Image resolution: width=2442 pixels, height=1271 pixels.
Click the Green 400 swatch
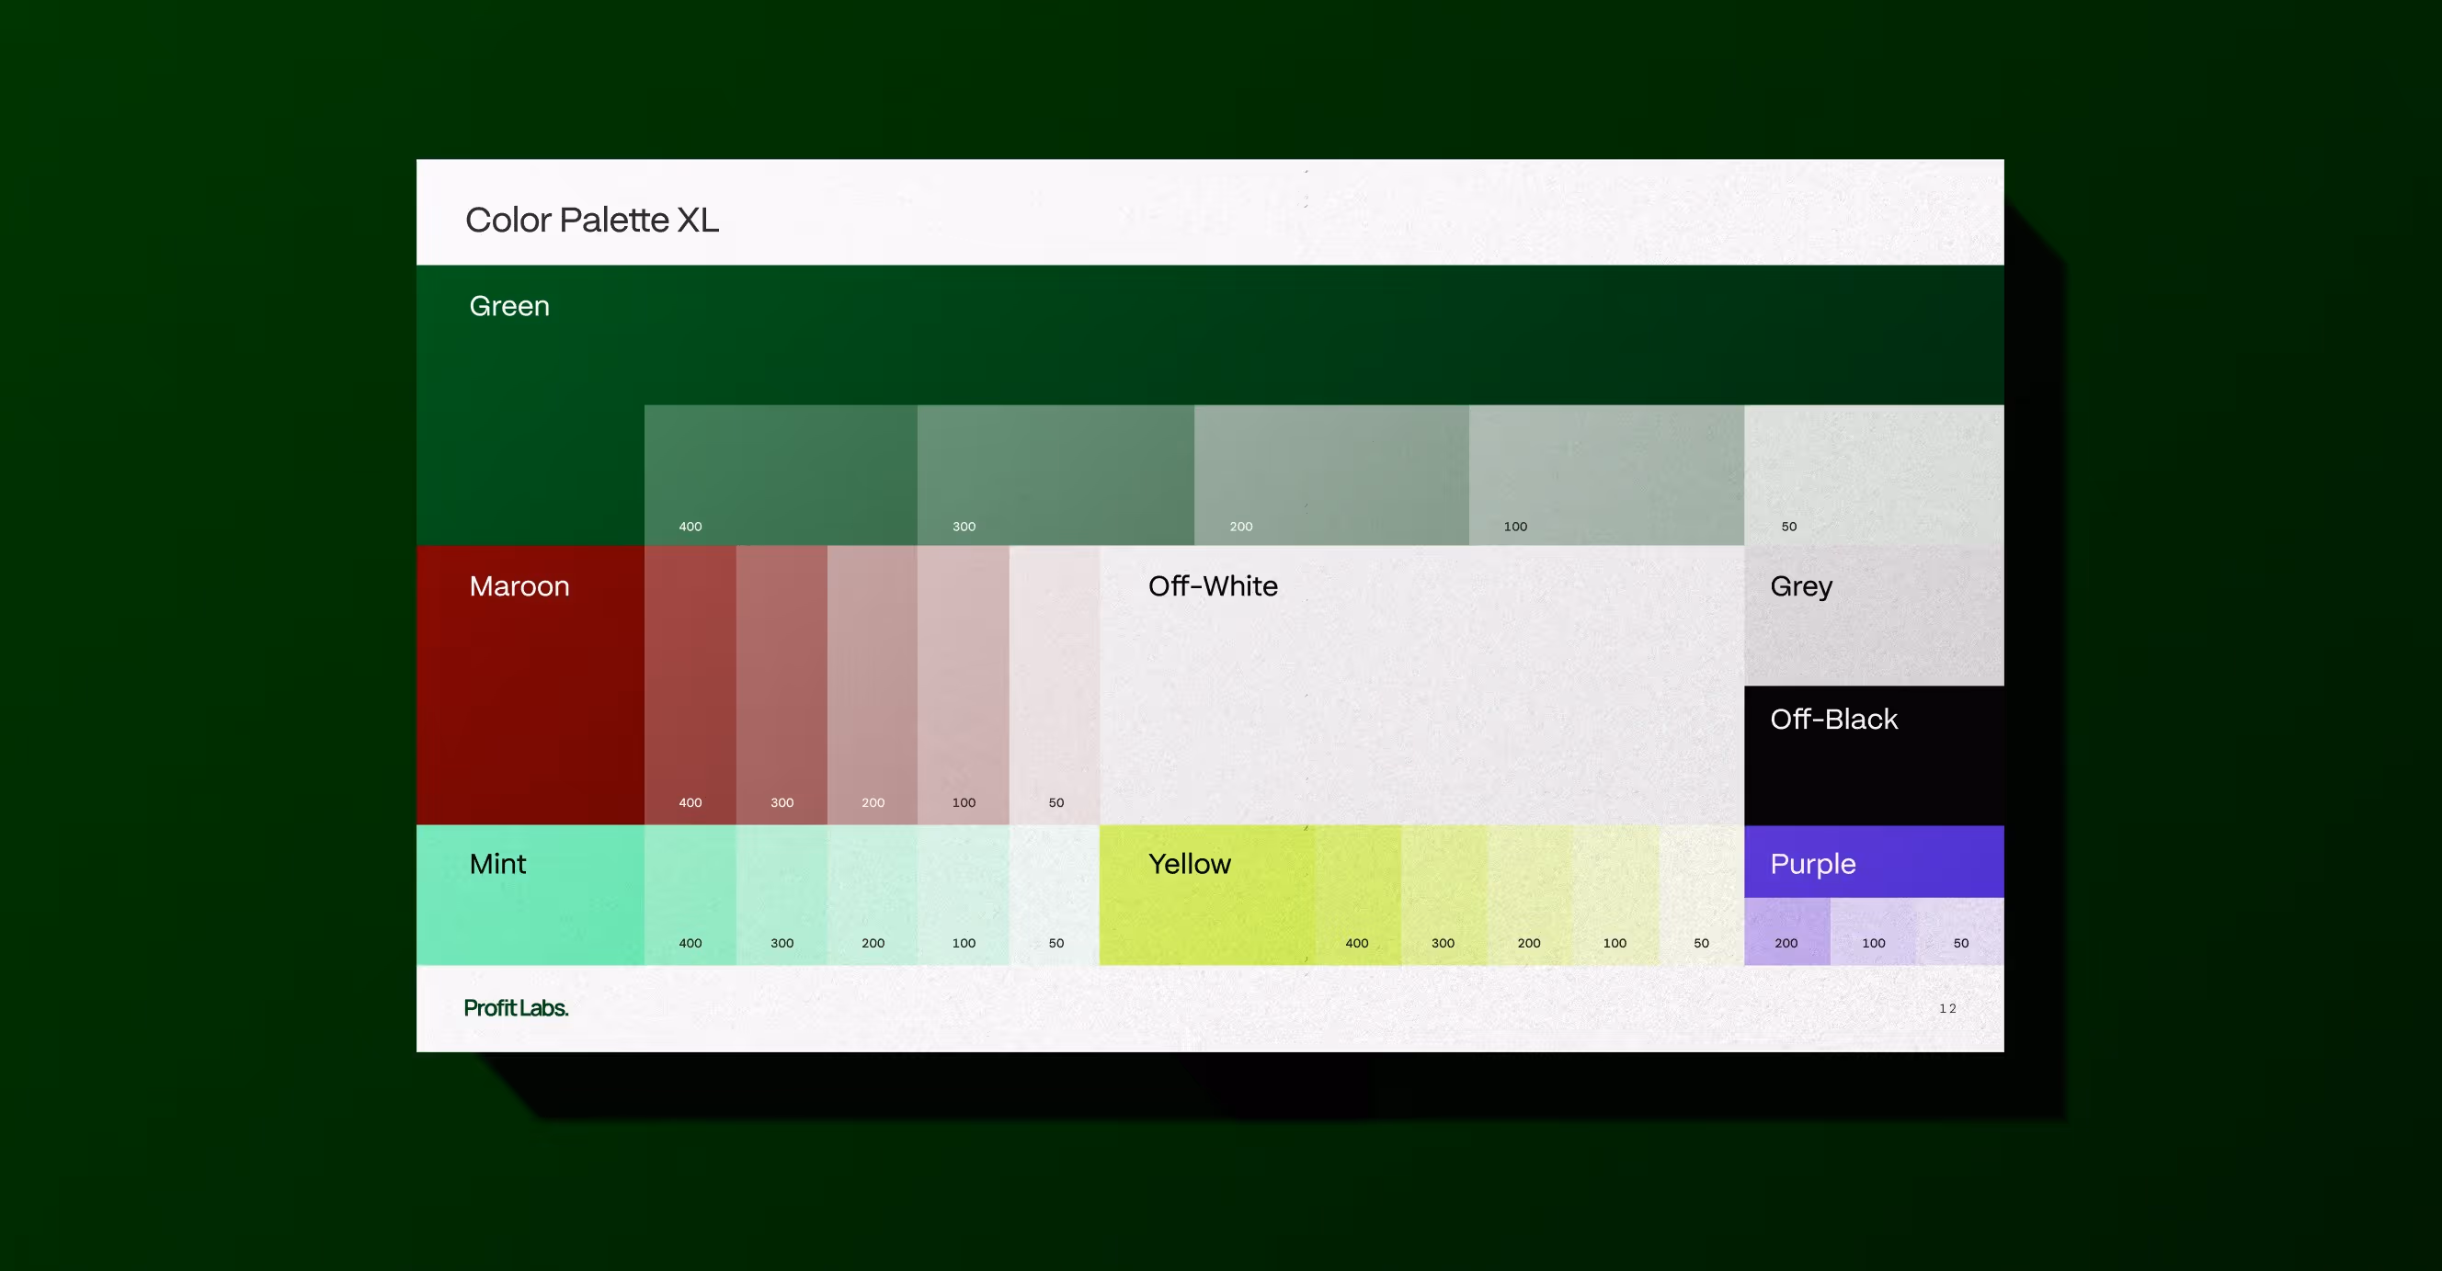click(x=781, y=474)
